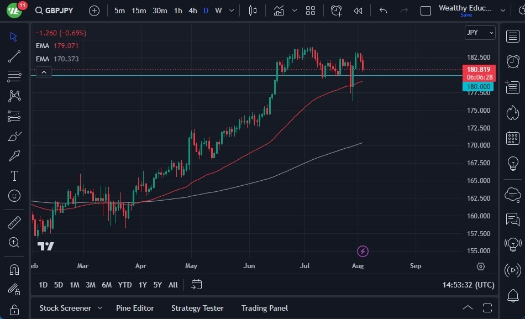Switch to the Pine Editor tab
Image resolution: width=525 pixels, height=319 pixels.
pos(135,308)
